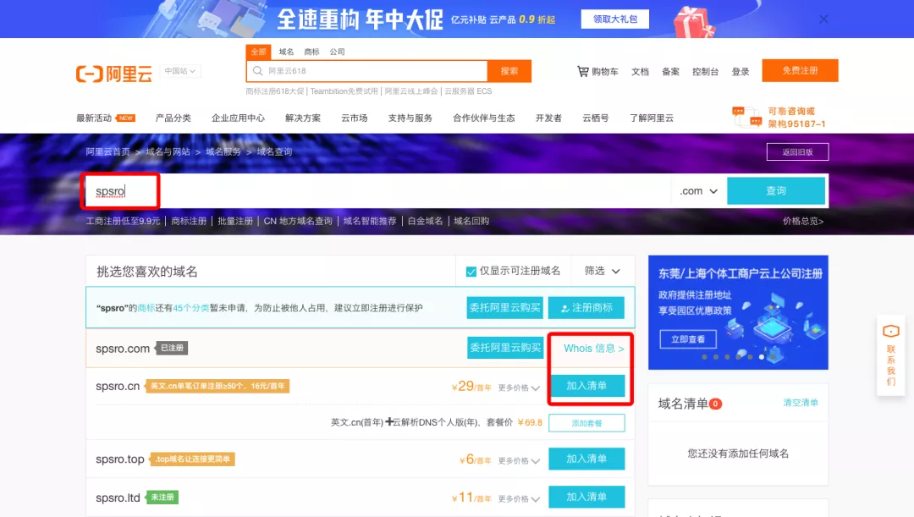Image resolution: width=914 pixels, height=517 pixels.
Task: Click the NEW badge beside 最新活动
Action: [x=126, y=118]
